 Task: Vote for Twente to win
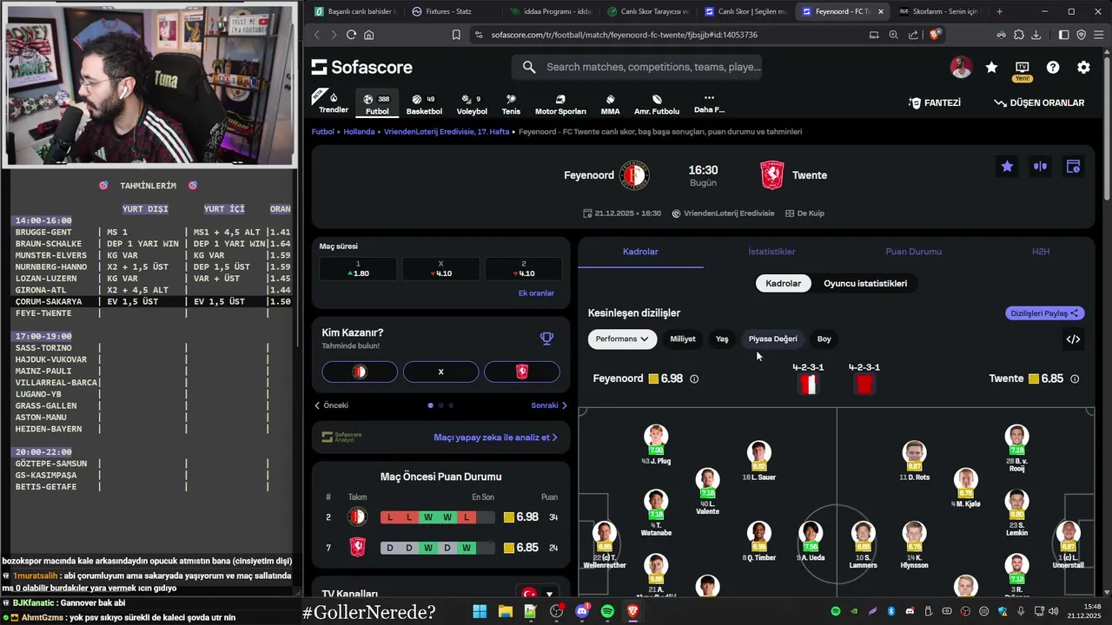[522, 372]
